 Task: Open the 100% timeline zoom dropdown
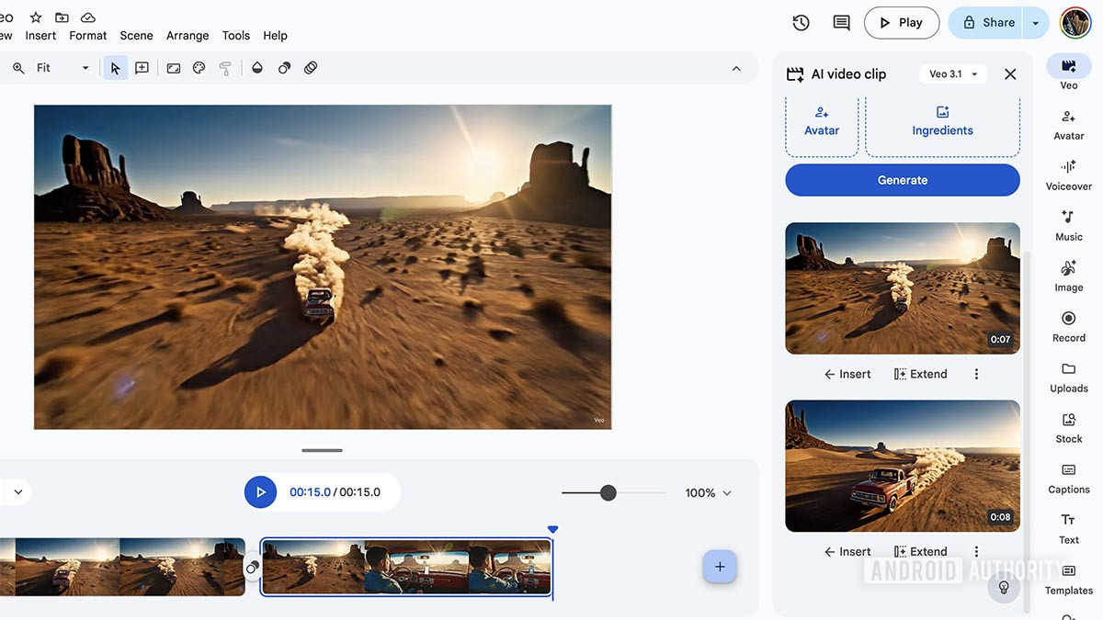[708, 493]
